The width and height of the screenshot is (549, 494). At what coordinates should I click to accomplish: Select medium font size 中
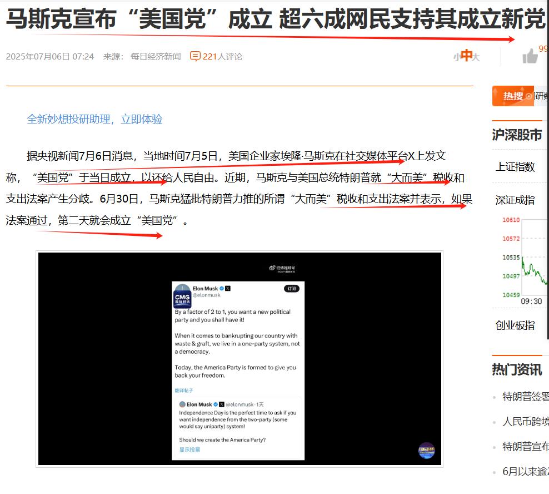click(x=466, y=55)
